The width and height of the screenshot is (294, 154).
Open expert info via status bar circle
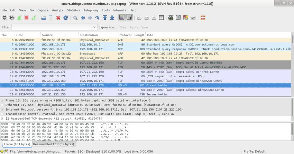[x=2, y=151]
